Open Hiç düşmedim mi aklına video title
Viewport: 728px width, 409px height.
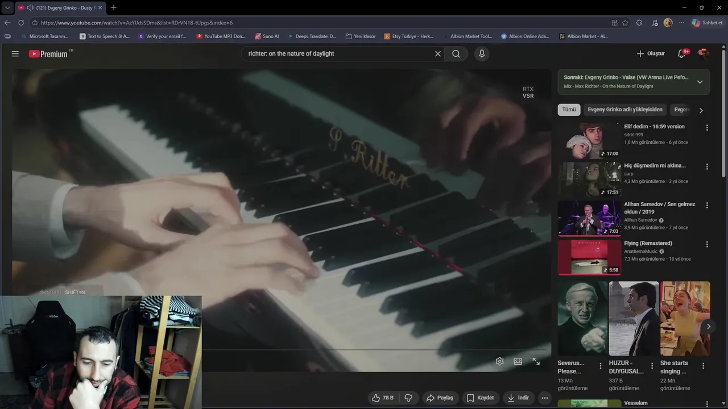click(655, 165)
